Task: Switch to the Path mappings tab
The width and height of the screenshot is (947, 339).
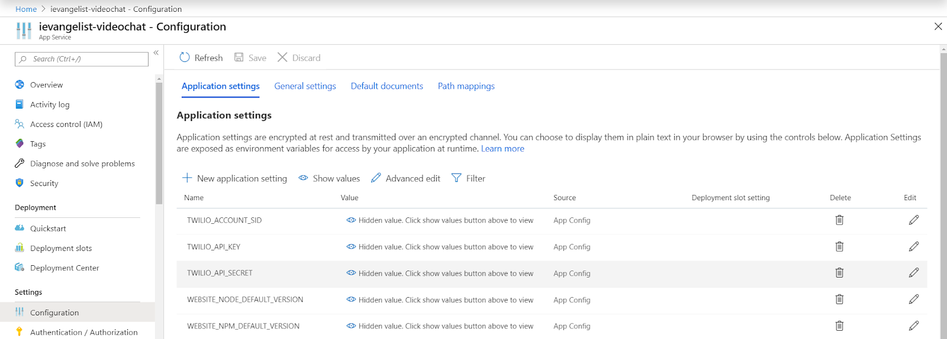Action: (x=466, y=86)
